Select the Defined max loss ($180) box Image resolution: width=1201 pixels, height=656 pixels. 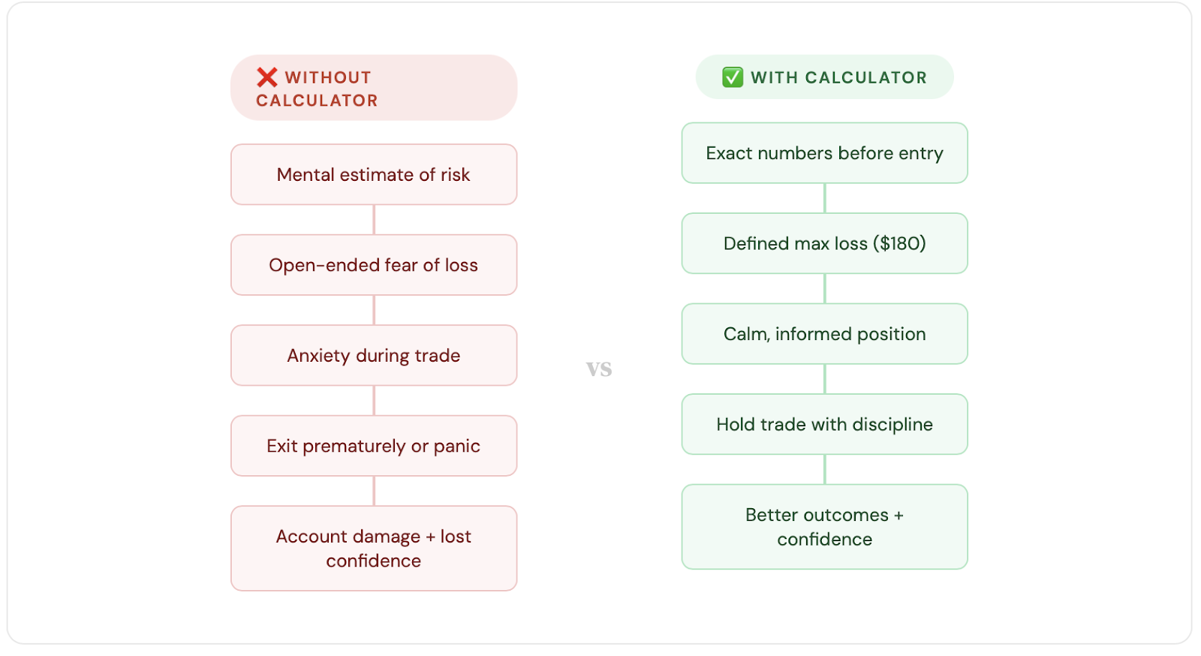824,244
